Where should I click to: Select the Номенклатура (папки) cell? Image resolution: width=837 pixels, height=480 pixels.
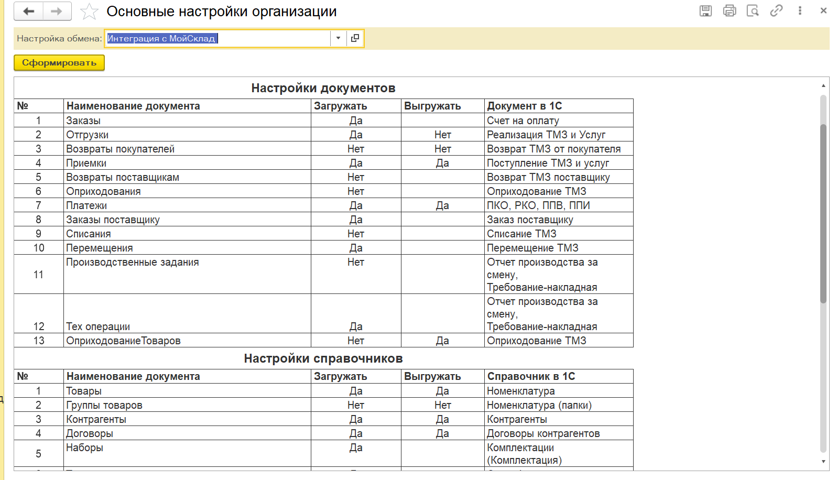tap(559, 405)
